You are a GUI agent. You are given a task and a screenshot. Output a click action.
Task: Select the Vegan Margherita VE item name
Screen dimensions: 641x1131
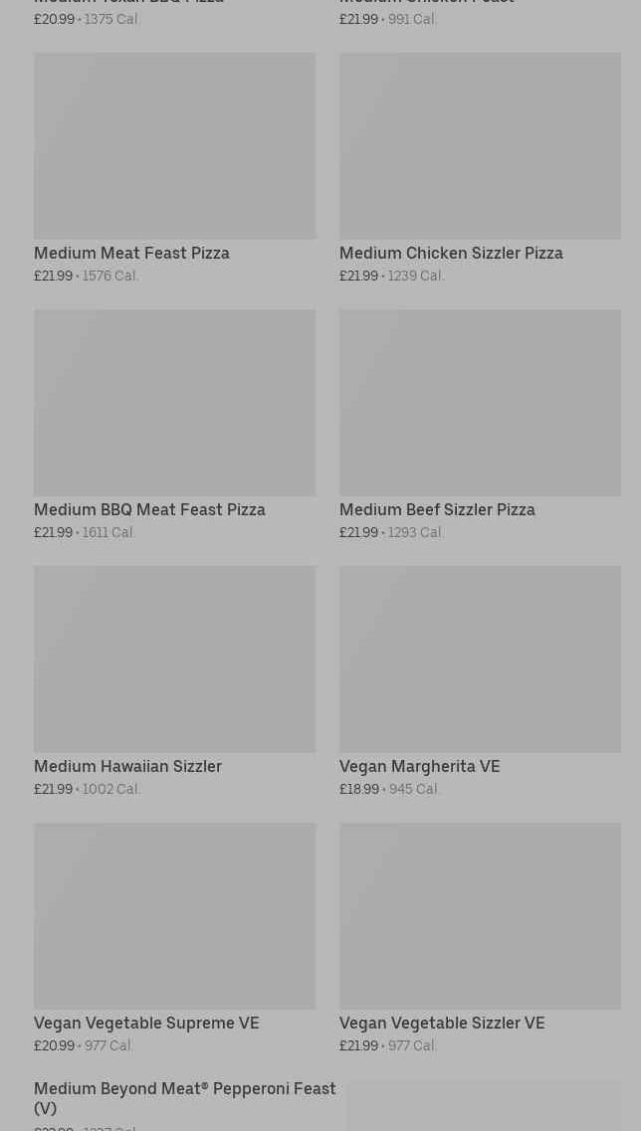pyautogui.click(x=419, y=766)
